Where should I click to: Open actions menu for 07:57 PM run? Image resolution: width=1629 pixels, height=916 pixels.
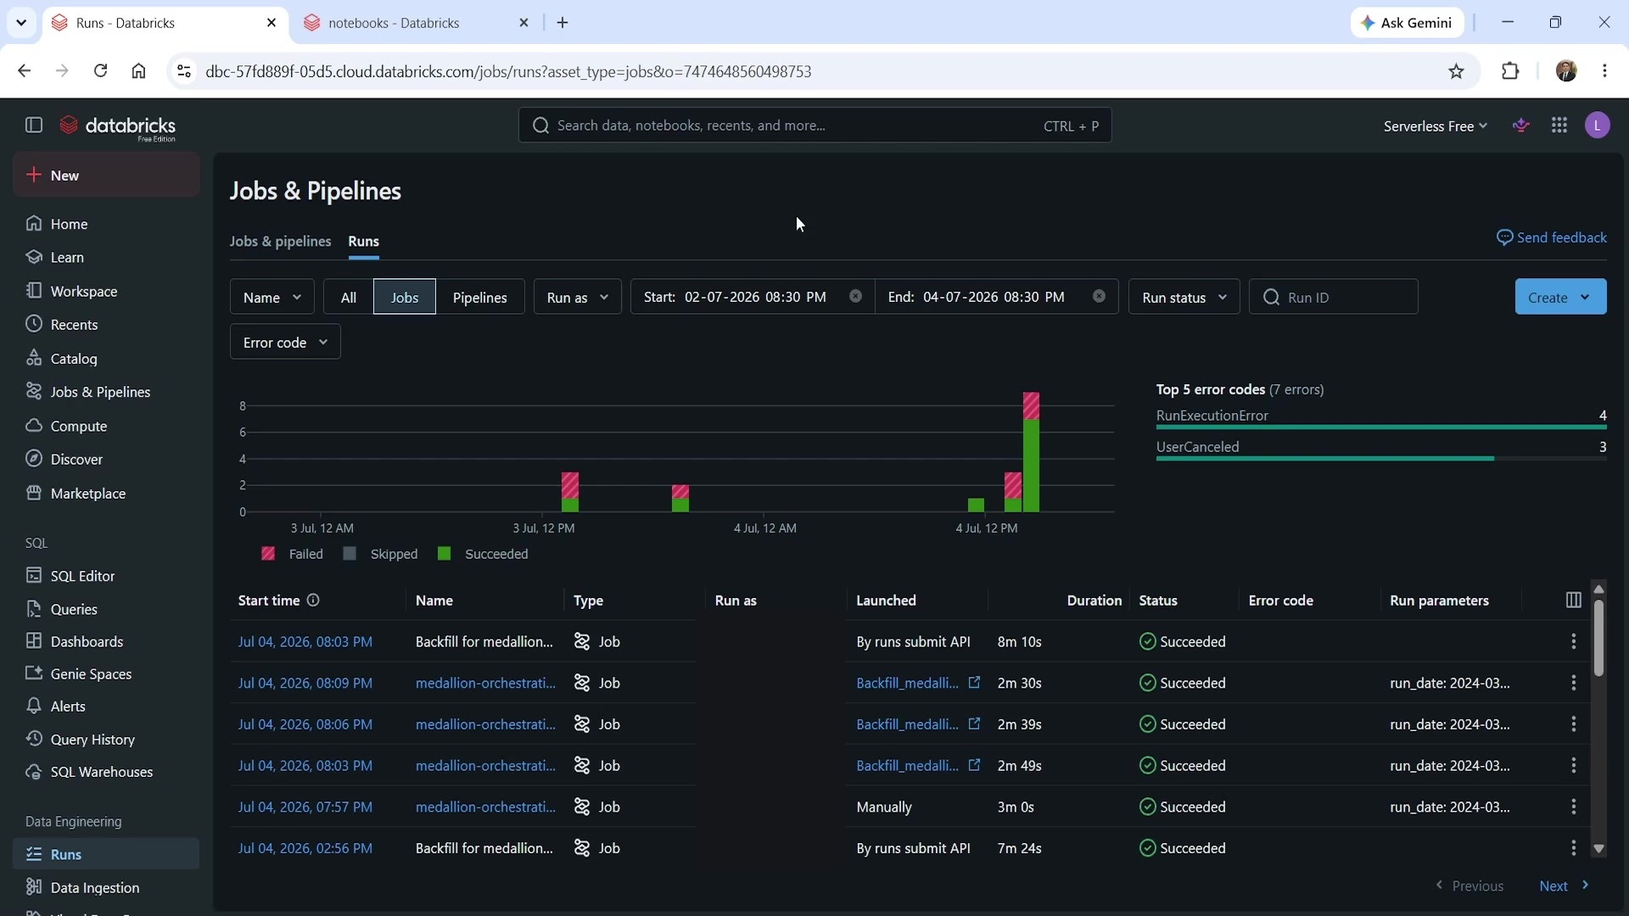pyautogui.click(x=1573, y=807)
